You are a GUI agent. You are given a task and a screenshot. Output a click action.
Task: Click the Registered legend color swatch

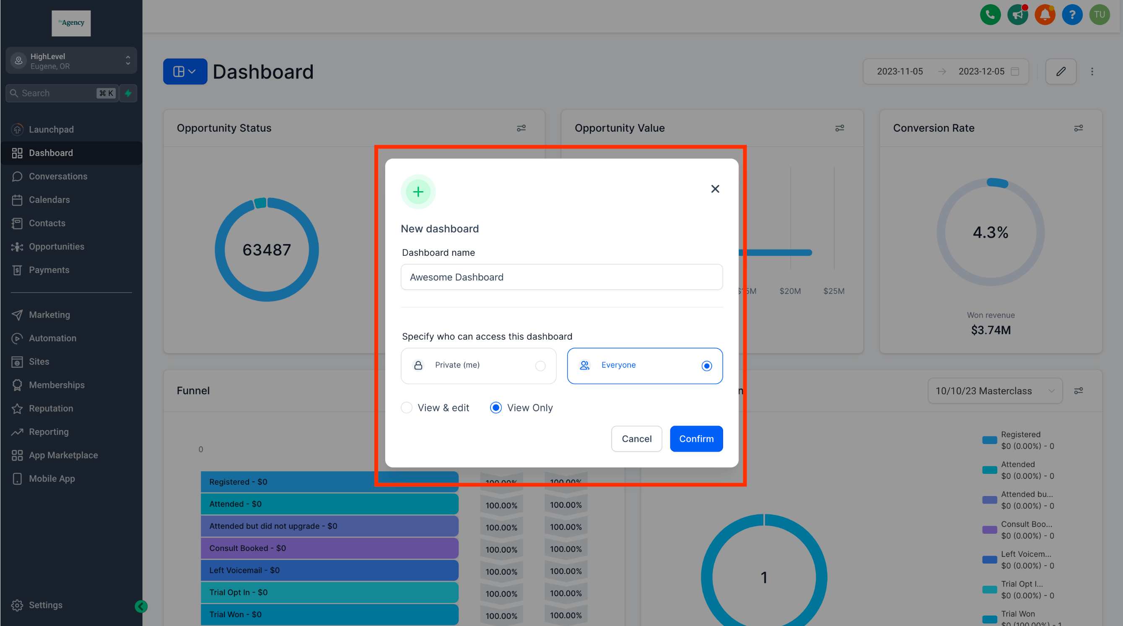pyautogui.click(x=989, y=440)
